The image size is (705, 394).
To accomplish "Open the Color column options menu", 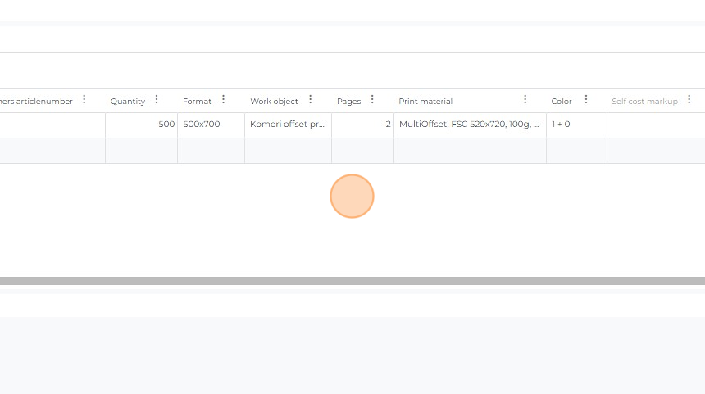I will [x=586, y=100].
